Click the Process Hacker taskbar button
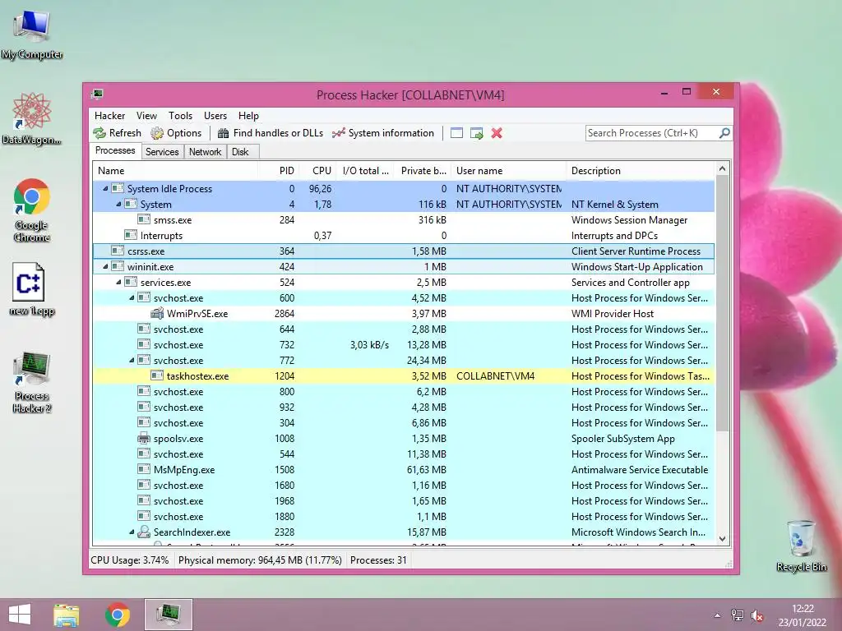842x631 pixels. (x=168, y=615)
